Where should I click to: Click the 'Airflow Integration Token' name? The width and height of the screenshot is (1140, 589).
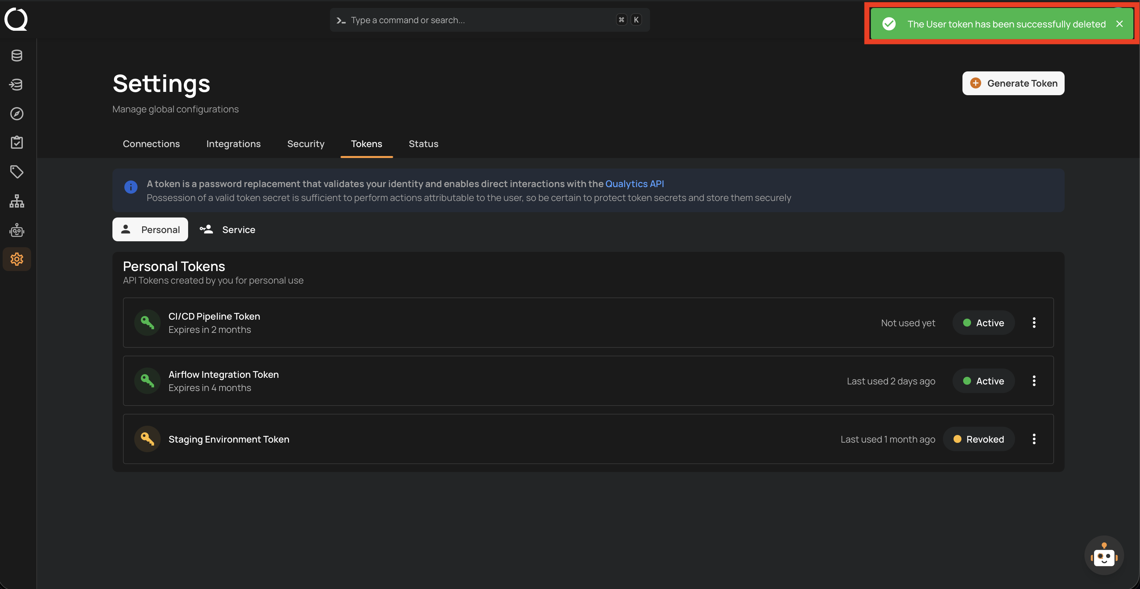tap(224, 374)
